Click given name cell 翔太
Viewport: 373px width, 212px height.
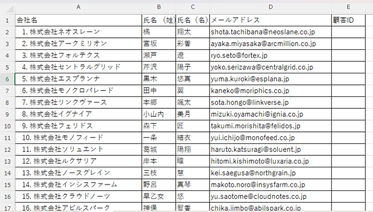[x=193, y=32]
